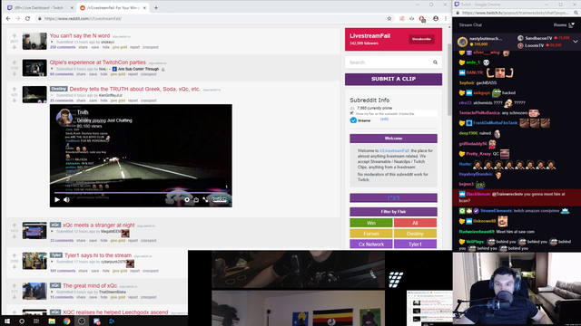The image size is (581, 326).
Task: Open Task View on the taskbar
Action: (x=36, y=321)
